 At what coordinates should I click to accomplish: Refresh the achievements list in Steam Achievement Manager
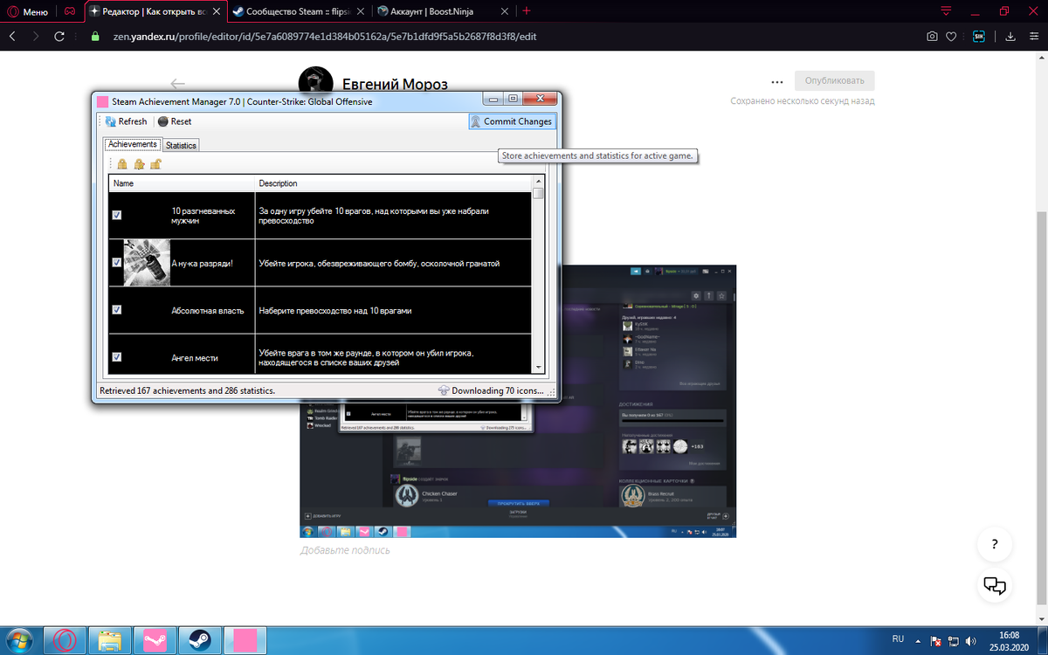(x=126, y=121)
